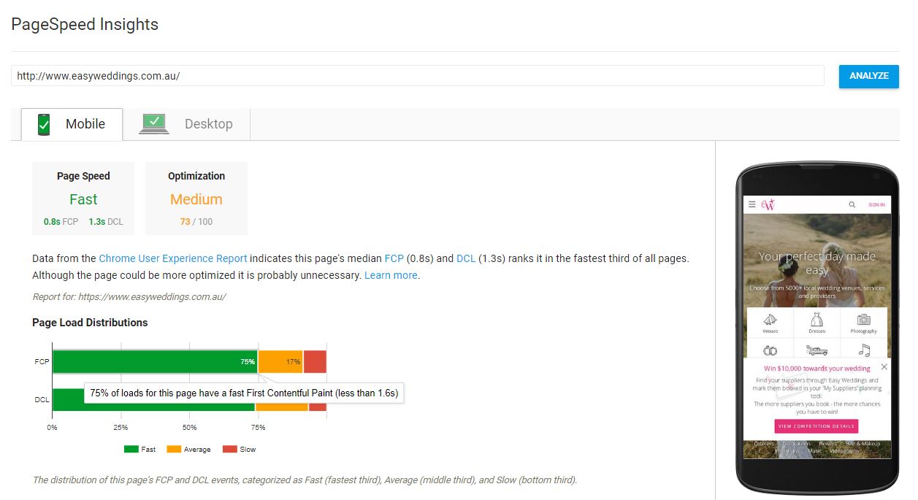Click the 25% axis label
918x500 pixels.
click(121, 427)
